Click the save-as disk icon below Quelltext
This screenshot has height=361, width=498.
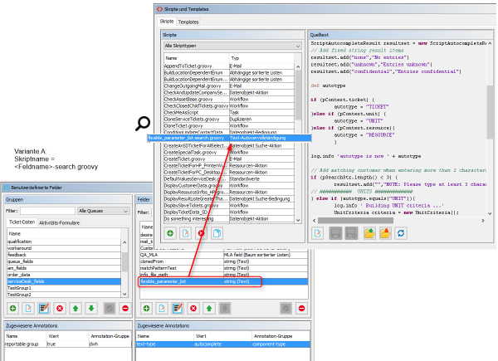352,233
